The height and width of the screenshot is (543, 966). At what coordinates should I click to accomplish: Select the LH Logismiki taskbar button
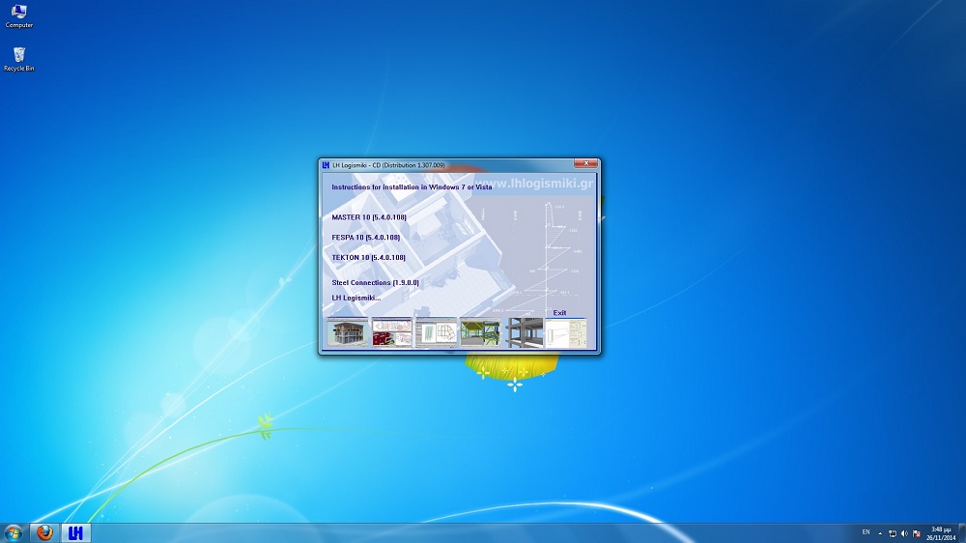75,532
